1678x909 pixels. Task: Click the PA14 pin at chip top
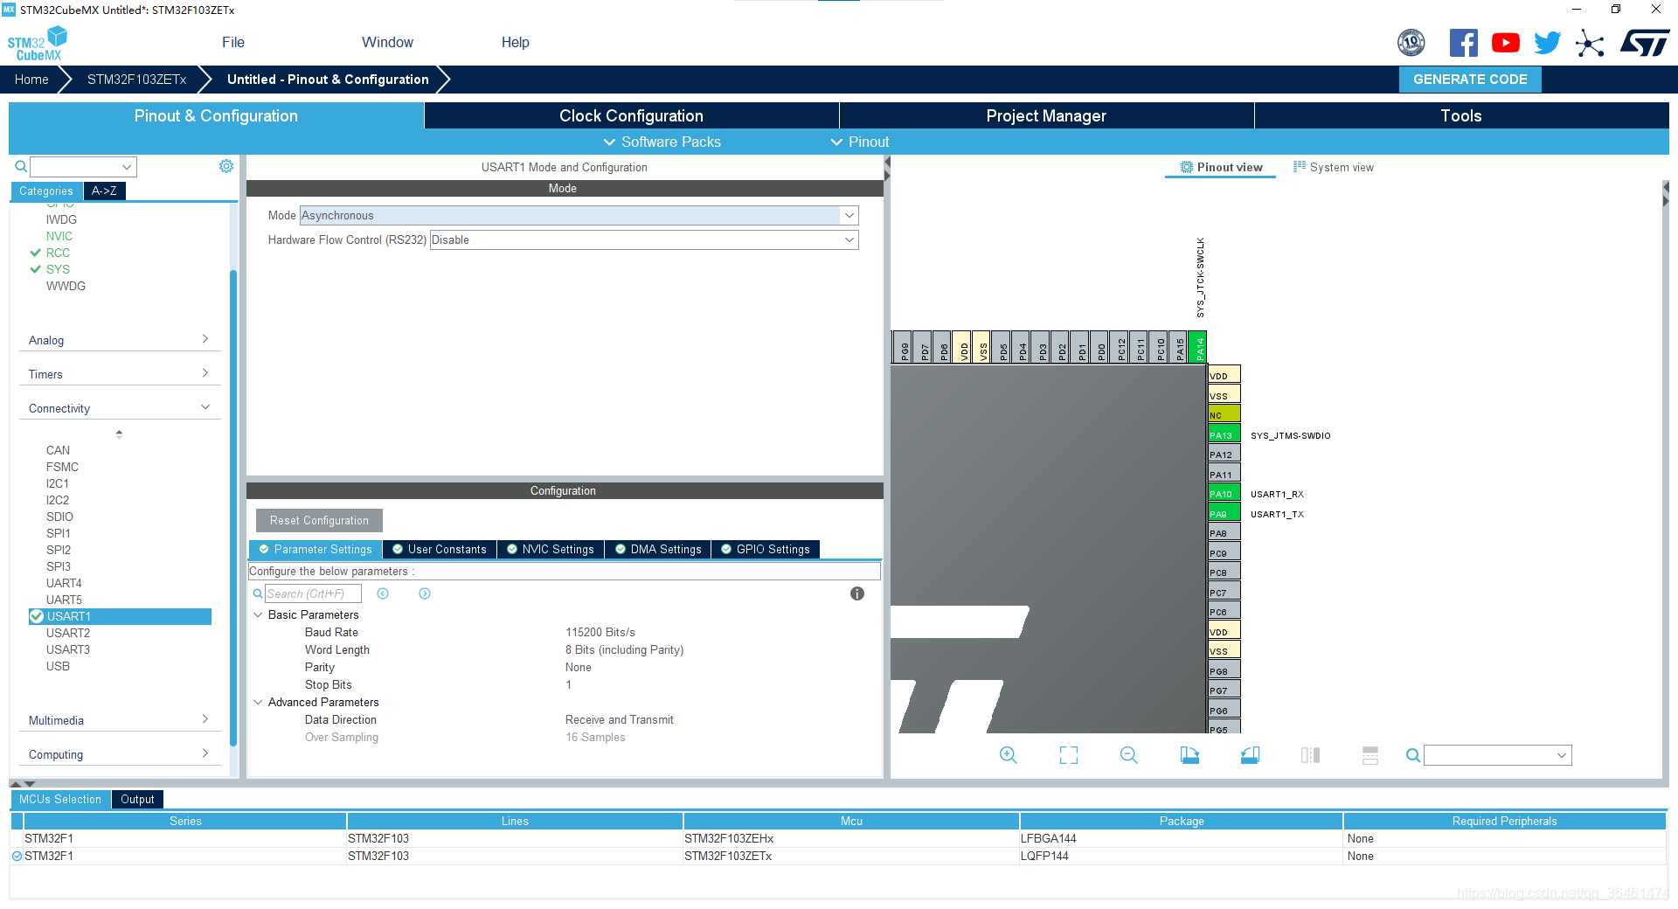click(1198, 348)
